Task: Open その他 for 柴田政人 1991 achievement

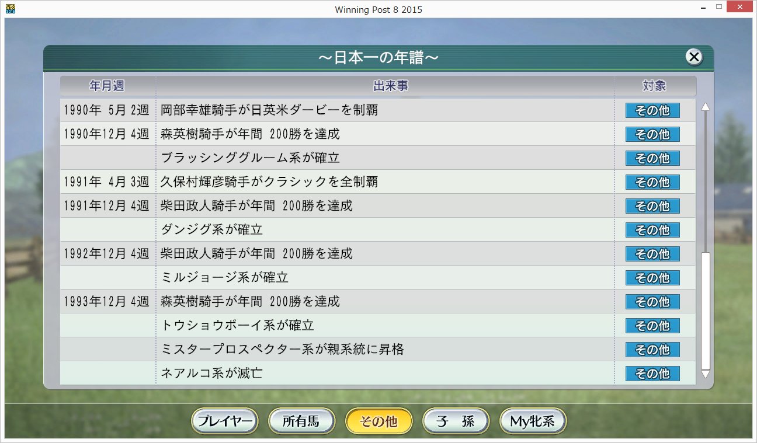Action: 652,206
